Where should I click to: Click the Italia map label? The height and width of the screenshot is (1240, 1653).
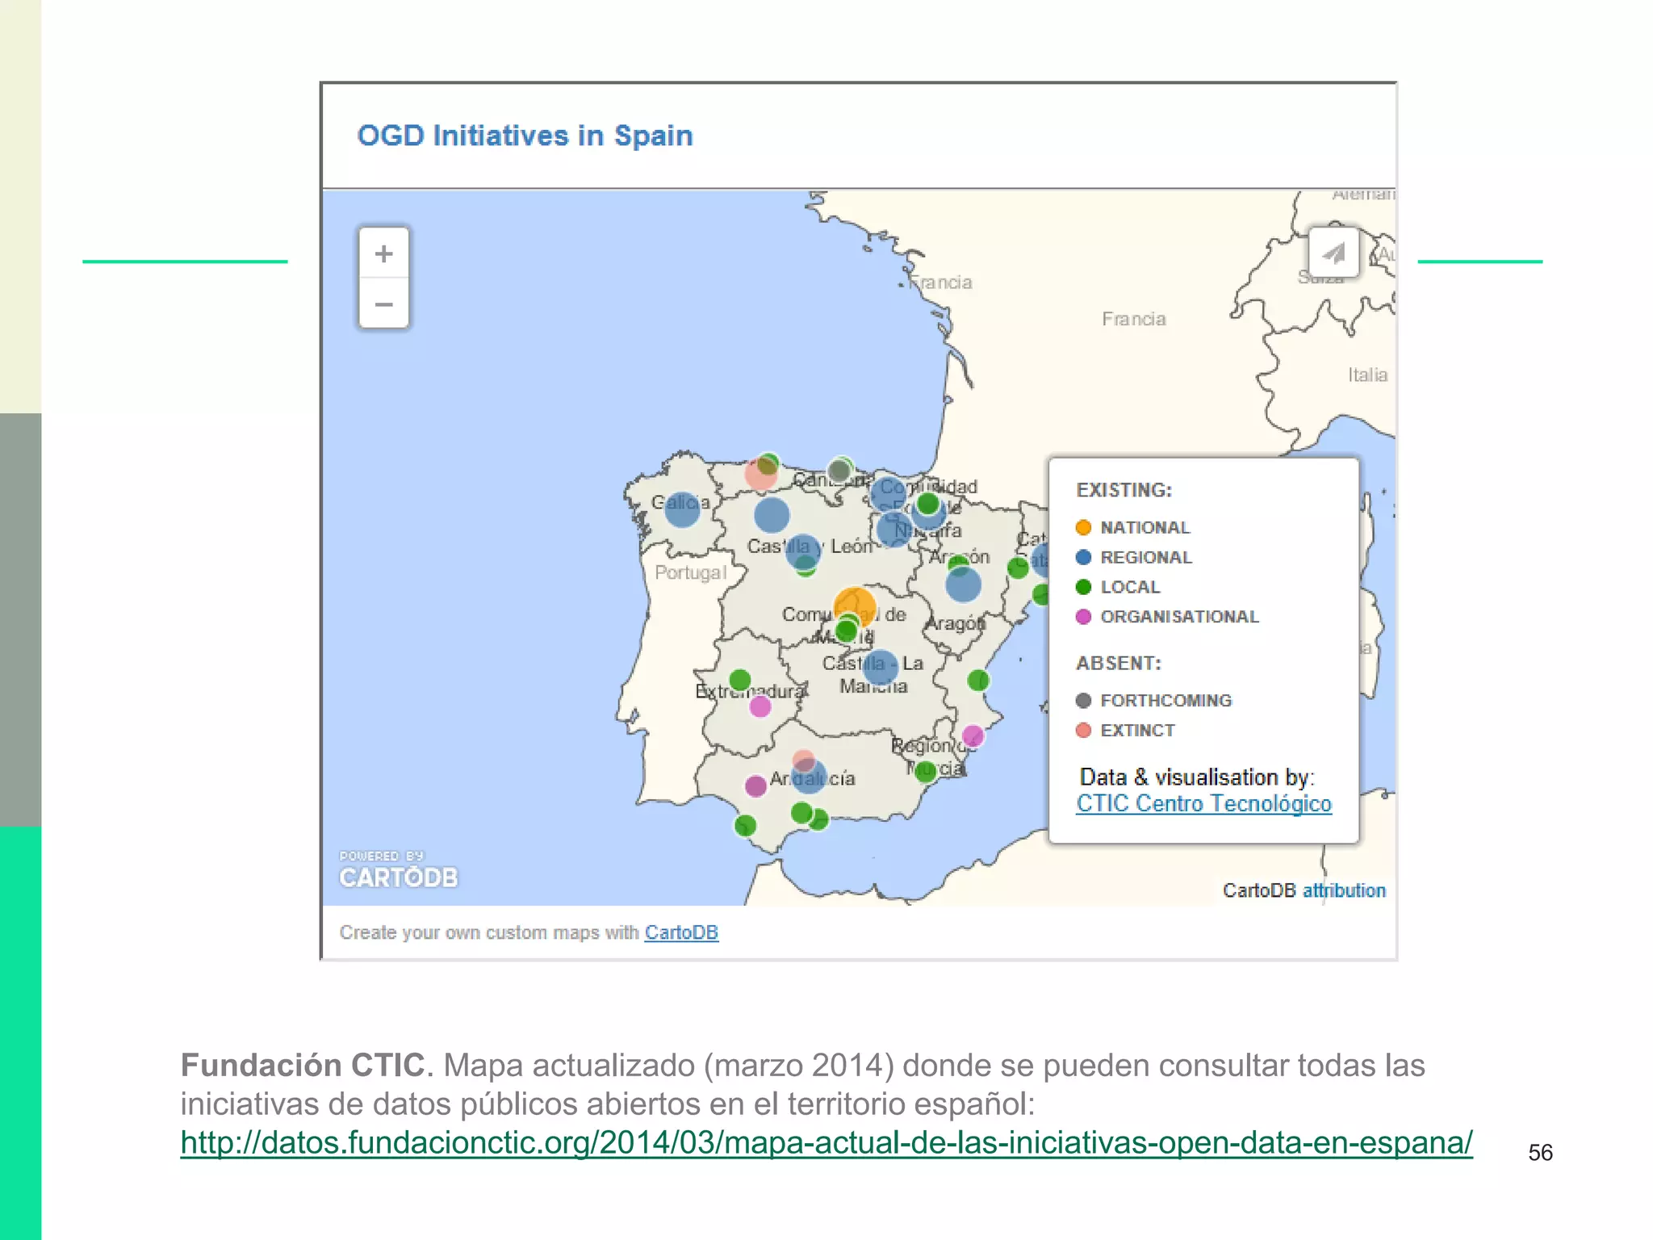coord(1367,375)
